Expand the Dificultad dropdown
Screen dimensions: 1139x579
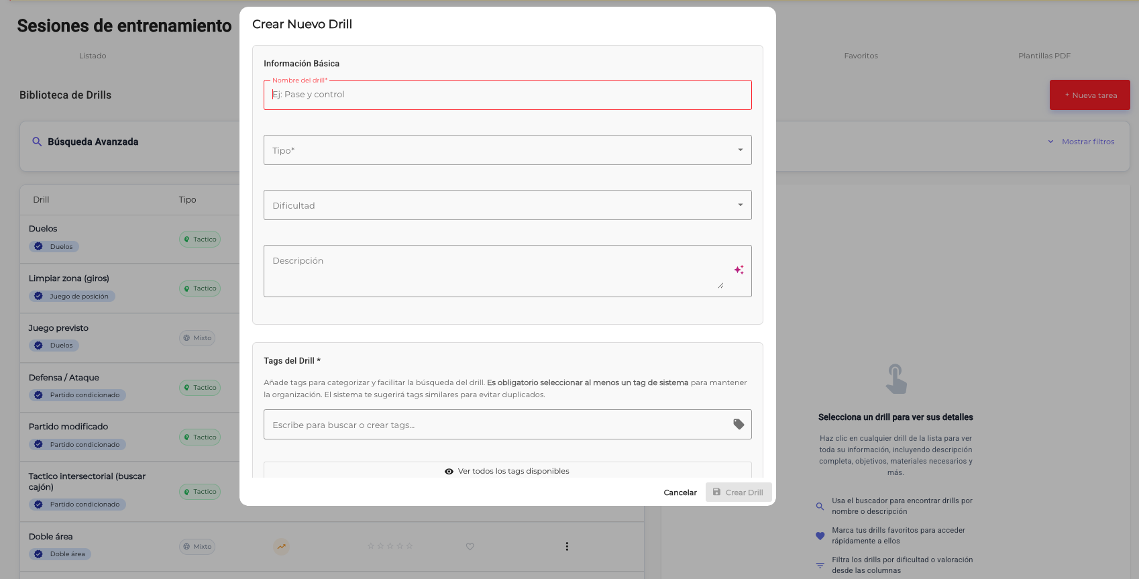(x=507, y=205)
